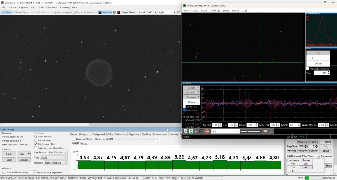Open the Raw Frames Save Stacked dropdown

[x=57, y=152]
